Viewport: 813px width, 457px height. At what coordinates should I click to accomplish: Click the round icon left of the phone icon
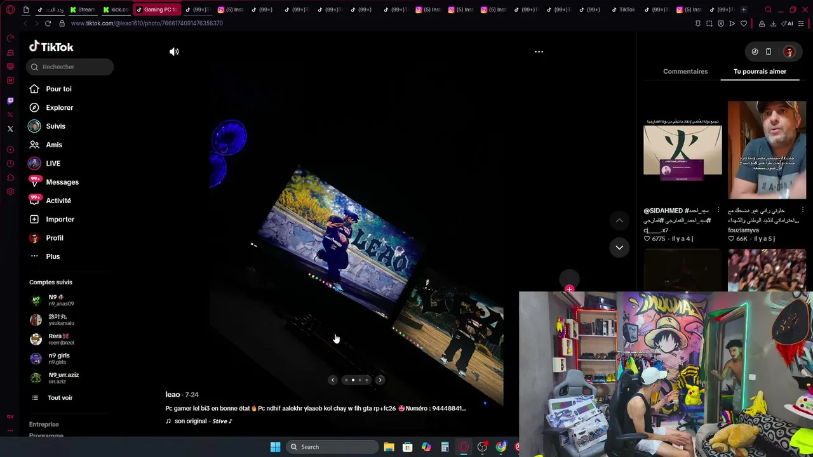tap(755, 51)
